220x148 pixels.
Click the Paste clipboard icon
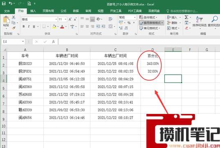pyautogui.click(x=6, y=20)
